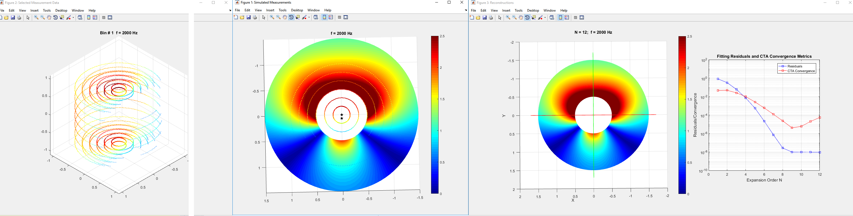Click 'Fitting Residuals and CTA Convergence Metrics' title
Screen dimensions: 853x216
click(764, 56)
